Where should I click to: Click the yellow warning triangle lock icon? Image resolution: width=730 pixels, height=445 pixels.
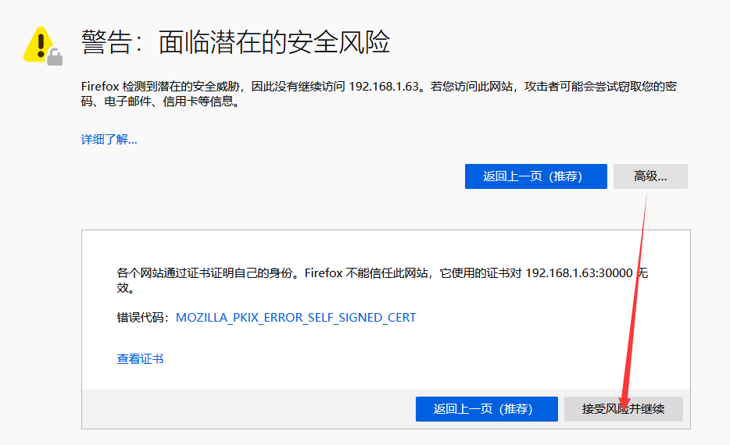click(x=43, y=45)
